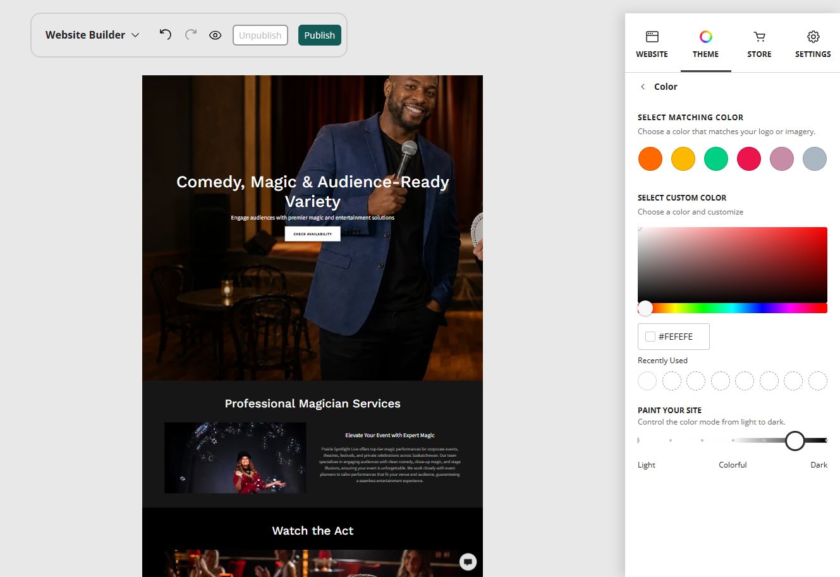
Task: Open the chat bubble icon in preview
Action: 468,561
